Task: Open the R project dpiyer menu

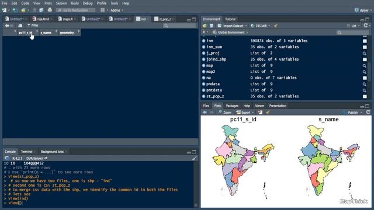Action: pyautogui.click(x=363, y=10)
